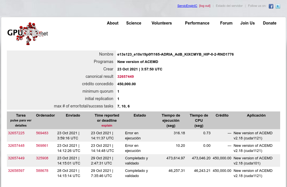Open the Join Us menu
Screen dimensions: 287x187
point(247,23)
